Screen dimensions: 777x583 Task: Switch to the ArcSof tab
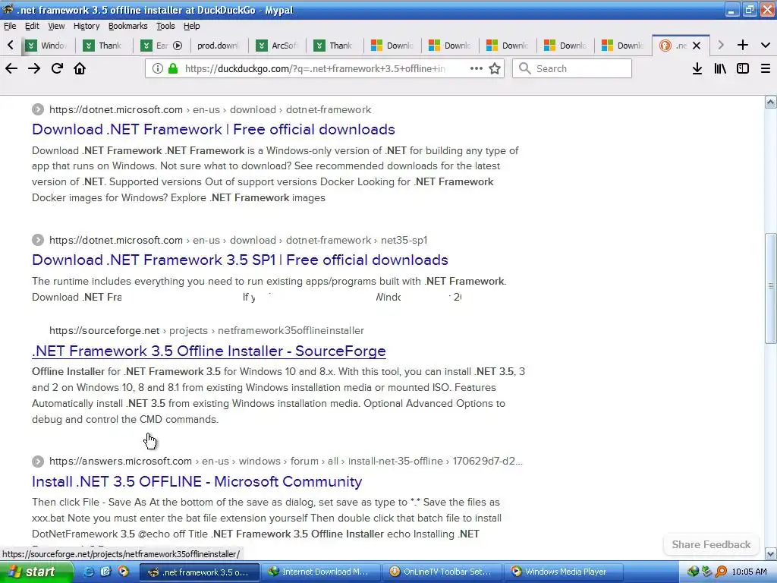pos(278,46)
